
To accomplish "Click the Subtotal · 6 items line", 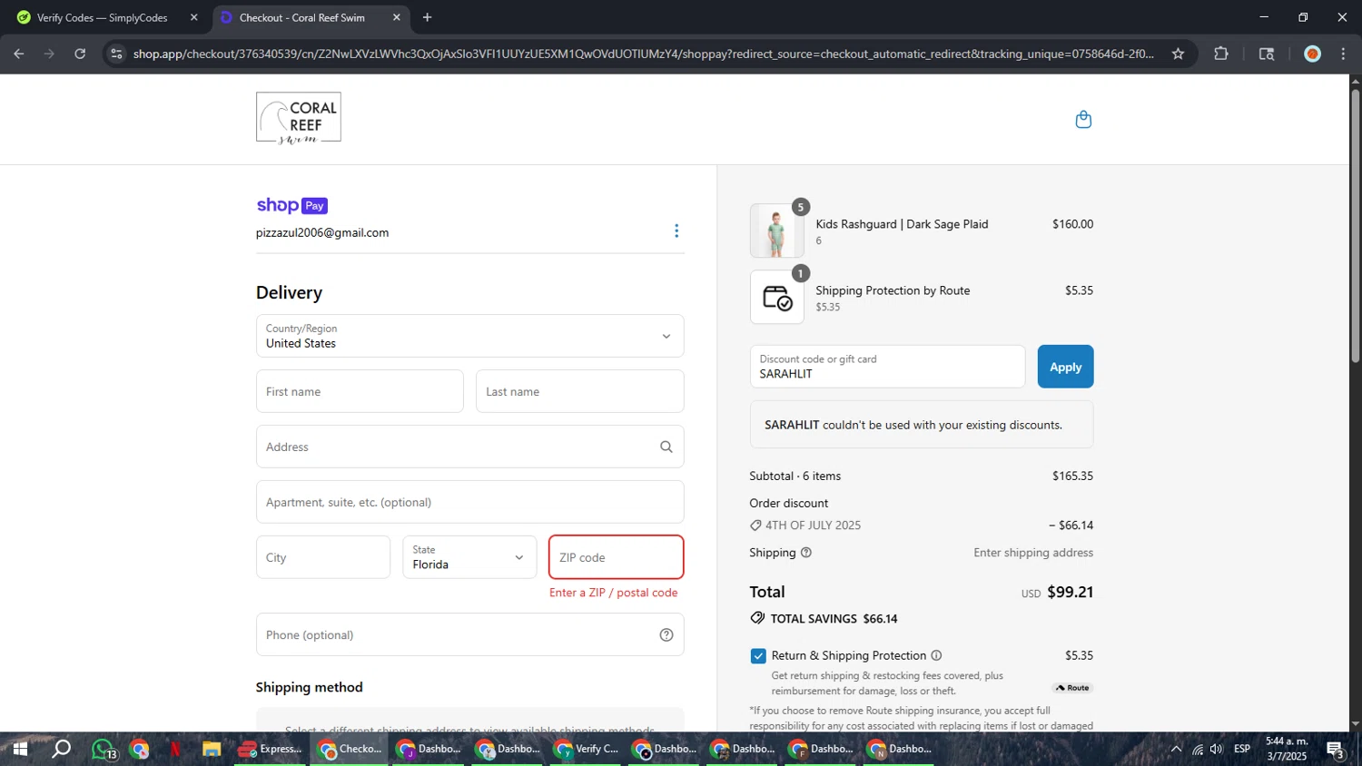I will click(x=921, y=476).
